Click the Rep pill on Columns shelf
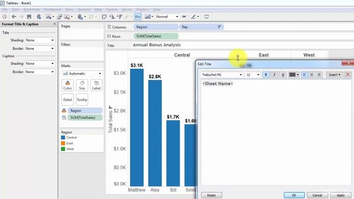The image size is (354, 199). pyautogui.click(x=201, y=27)
